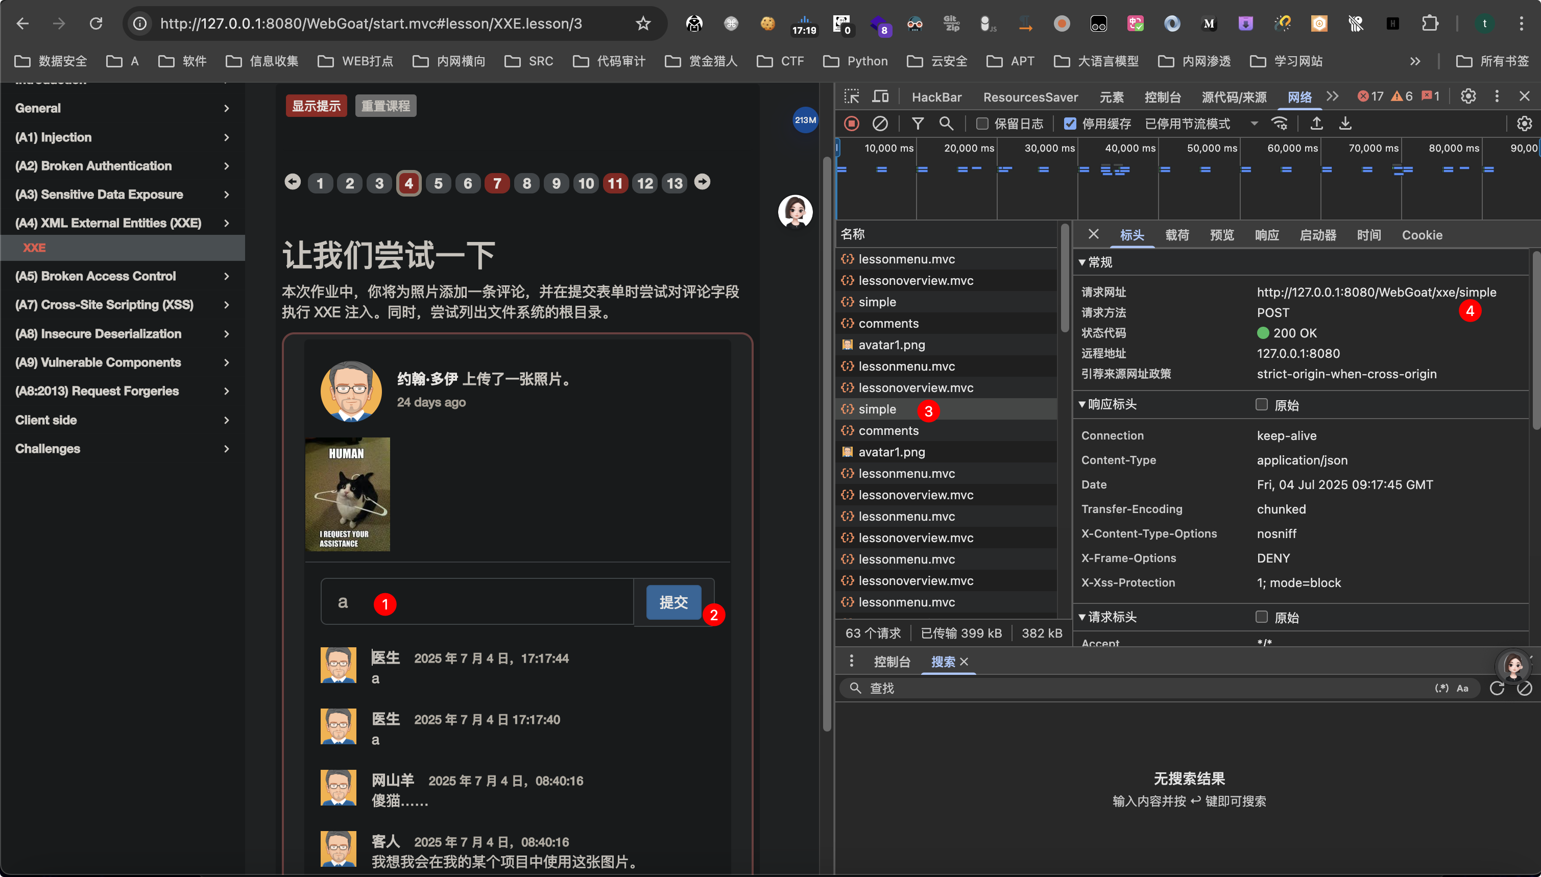The width and height of the screenshot is (1541, 877).
Task: Expand (A2) Broken Authentication menu
Action: coord(123,165)
